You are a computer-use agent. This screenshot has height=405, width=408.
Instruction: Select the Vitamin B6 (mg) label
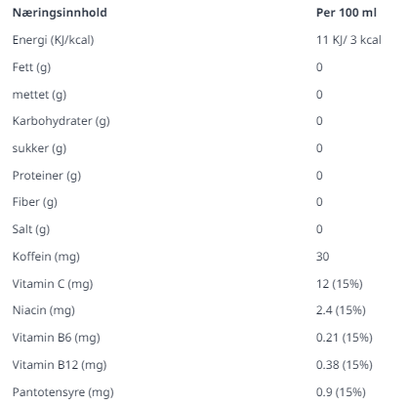57,338
